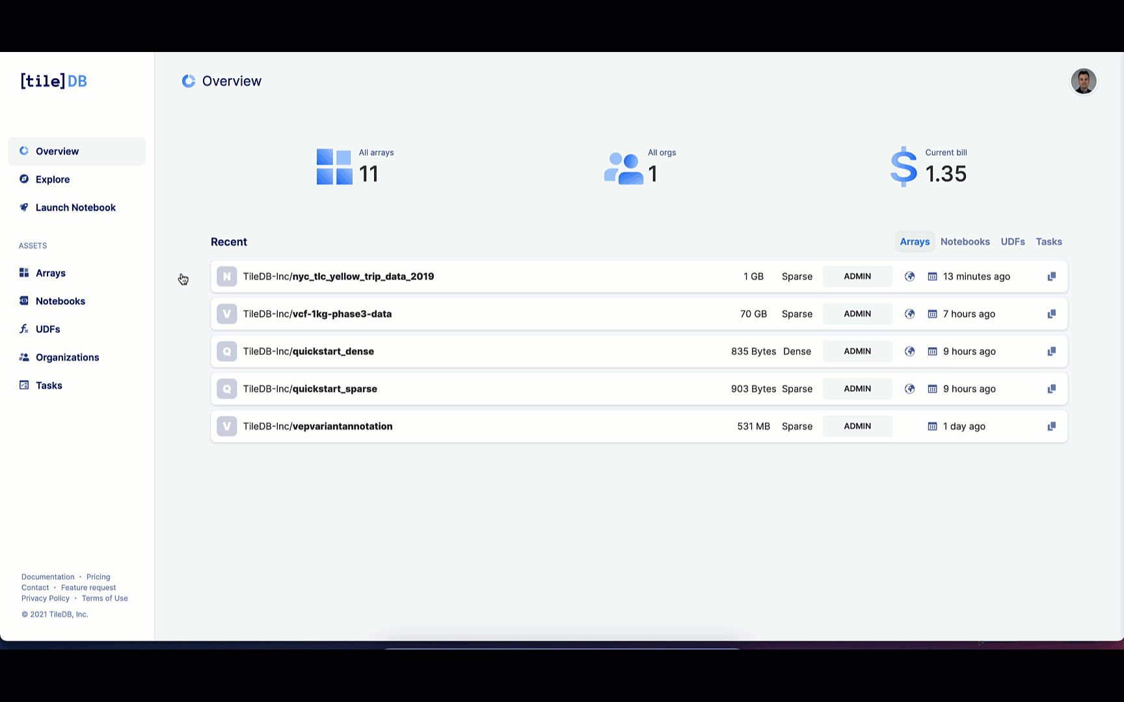Image resolution: width=1124 pixels, height=702 pixels.
Task: Open the Privacy Policy link
Action: [x=45, y=598]
